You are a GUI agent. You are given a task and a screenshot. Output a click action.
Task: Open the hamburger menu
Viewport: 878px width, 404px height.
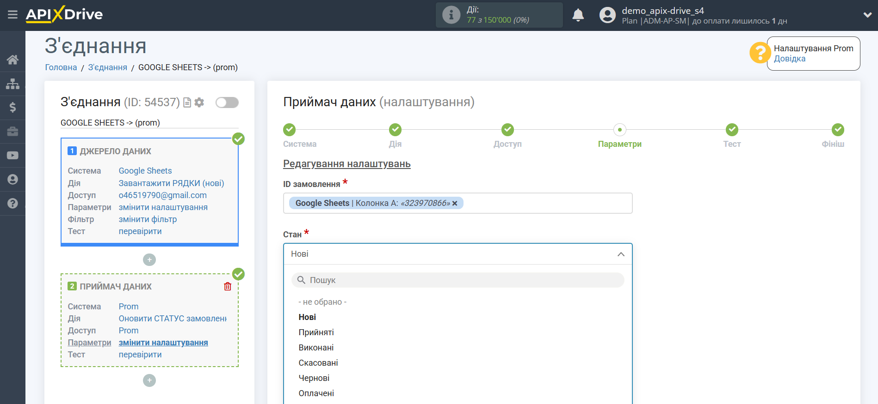tap(12, 15)
